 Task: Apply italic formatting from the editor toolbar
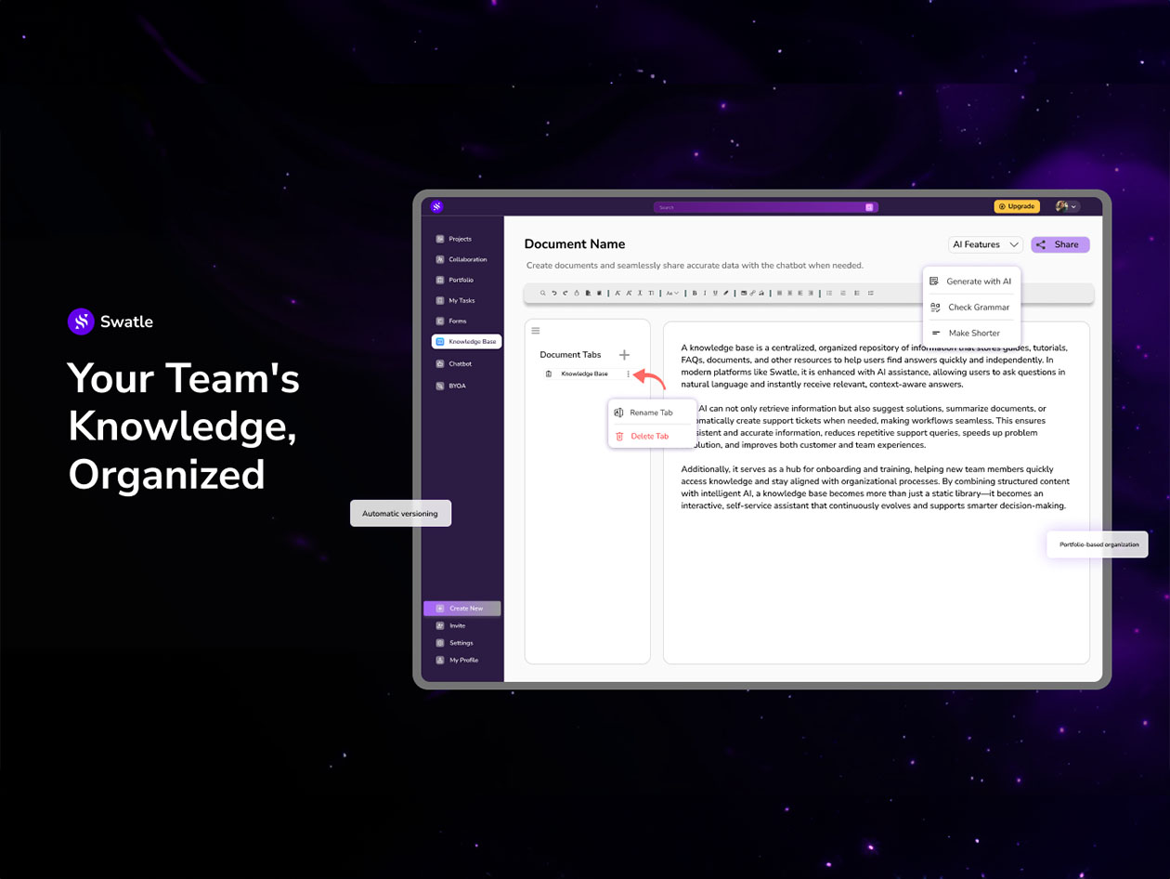point(705,293)
